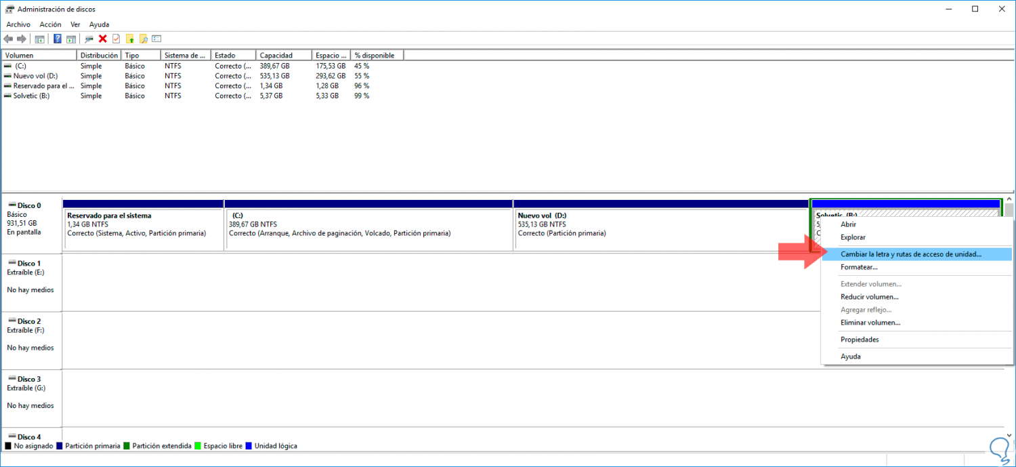Select the Nuevo vol (D:) list row
The height and width of the screenshot is (467, 1016).
203,76
